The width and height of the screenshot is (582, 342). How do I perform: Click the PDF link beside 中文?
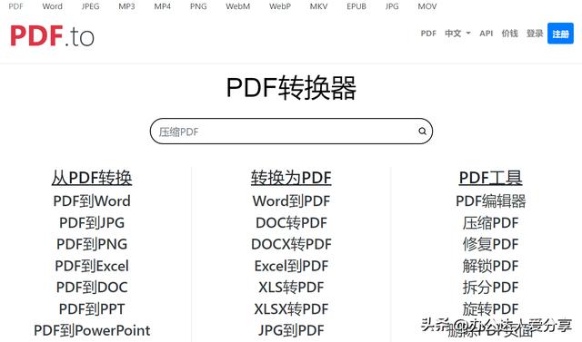(x=428, y=34)
